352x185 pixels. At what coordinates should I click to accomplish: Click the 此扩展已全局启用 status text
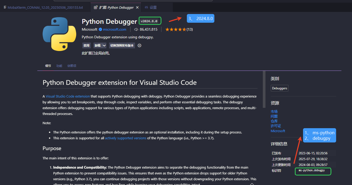(96, 53)
